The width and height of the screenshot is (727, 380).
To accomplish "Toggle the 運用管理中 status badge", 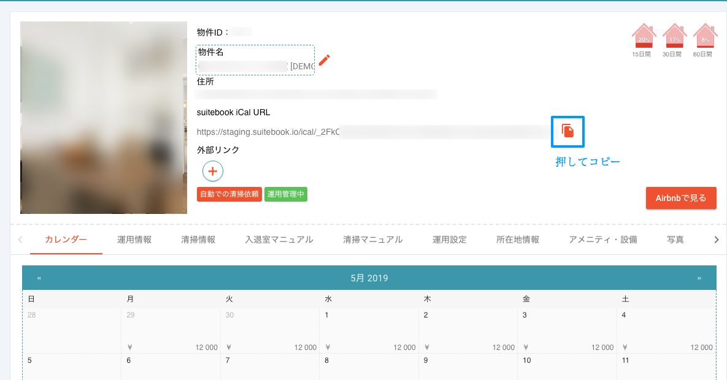I will [286, 194].
